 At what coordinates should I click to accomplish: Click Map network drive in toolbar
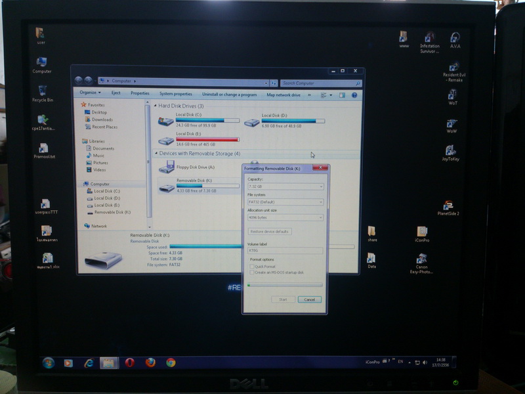283,95
